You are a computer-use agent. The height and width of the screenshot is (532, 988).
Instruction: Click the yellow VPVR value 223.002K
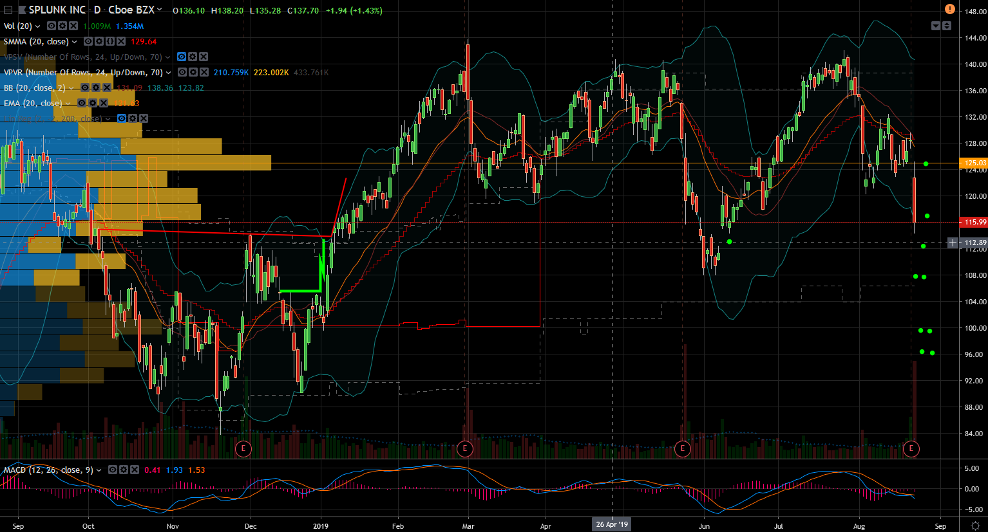(x=271, y=73)
